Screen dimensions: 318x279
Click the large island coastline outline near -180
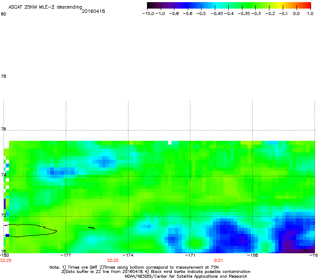[31, 230]
